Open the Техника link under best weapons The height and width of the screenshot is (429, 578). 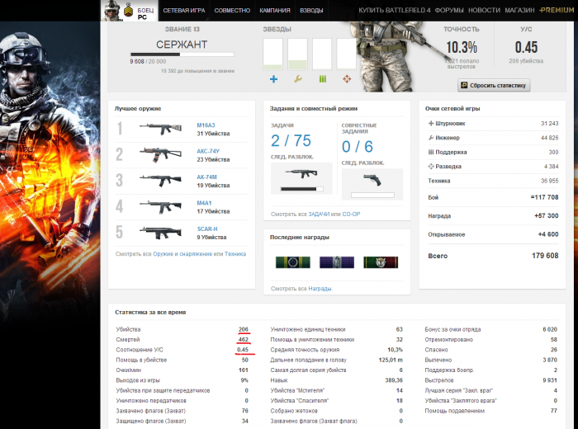[235, 254]
